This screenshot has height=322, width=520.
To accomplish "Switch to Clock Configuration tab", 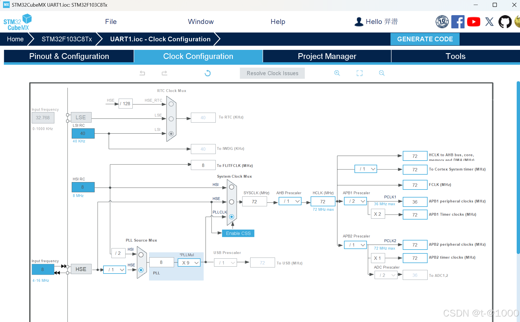I will coord(198,56).
